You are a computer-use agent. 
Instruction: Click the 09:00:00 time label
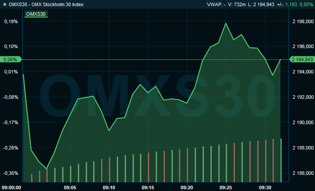11,188
